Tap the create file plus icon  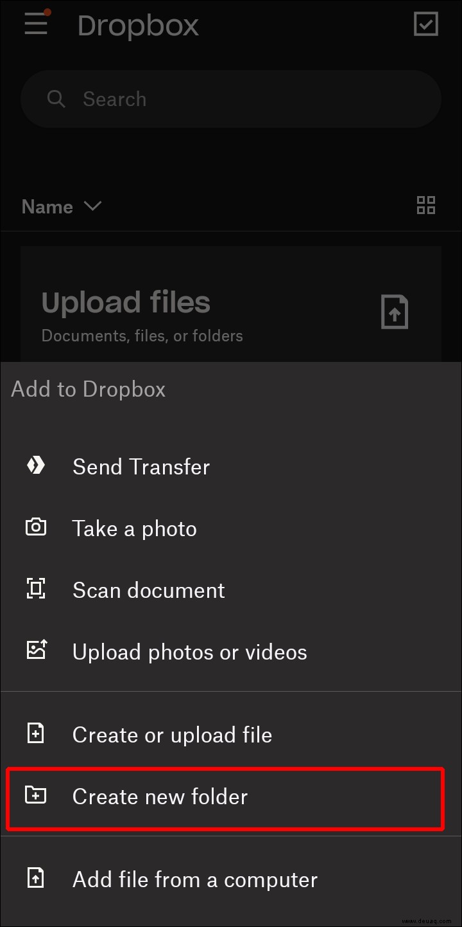tap(36, 733)
